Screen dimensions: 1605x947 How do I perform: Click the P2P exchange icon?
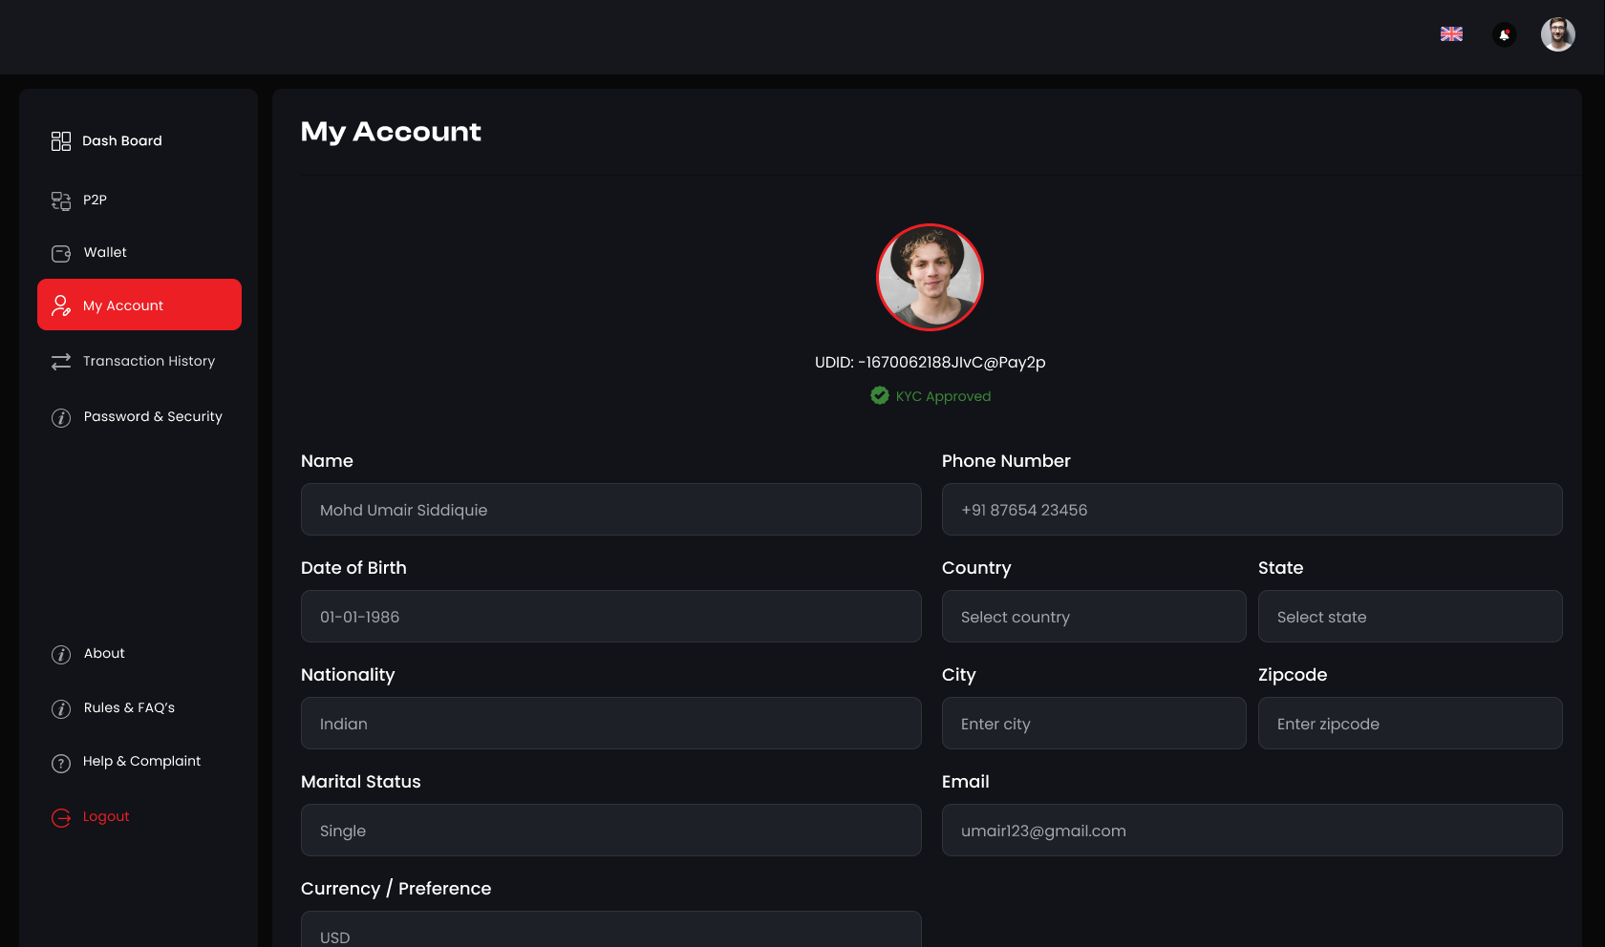tap(61, 200)
